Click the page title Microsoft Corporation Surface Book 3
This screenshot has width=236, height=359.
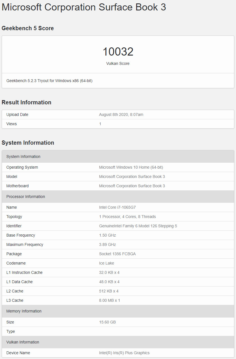pyautogui.click(x=84, y=7)
